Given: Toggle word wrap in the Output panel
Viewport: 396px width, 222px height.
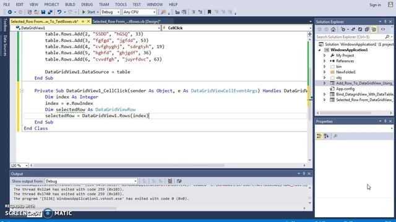Looking at the screenshot, I should click(179, 181).
